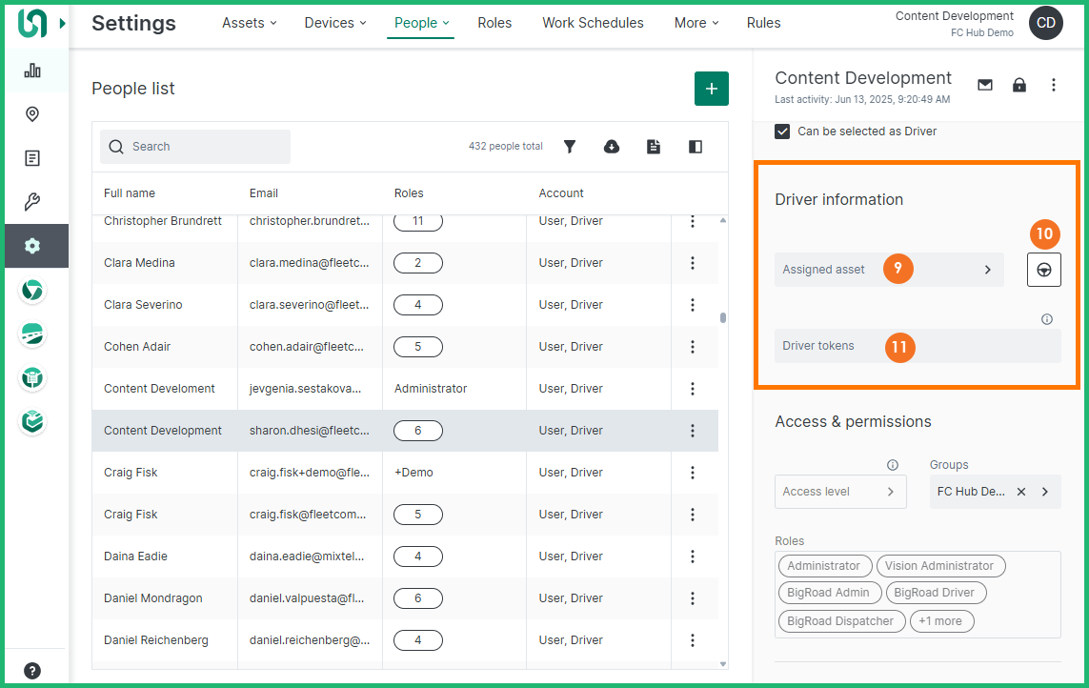
Task: Toggle the column layout panel icon
Action: (x=696, y=147)
